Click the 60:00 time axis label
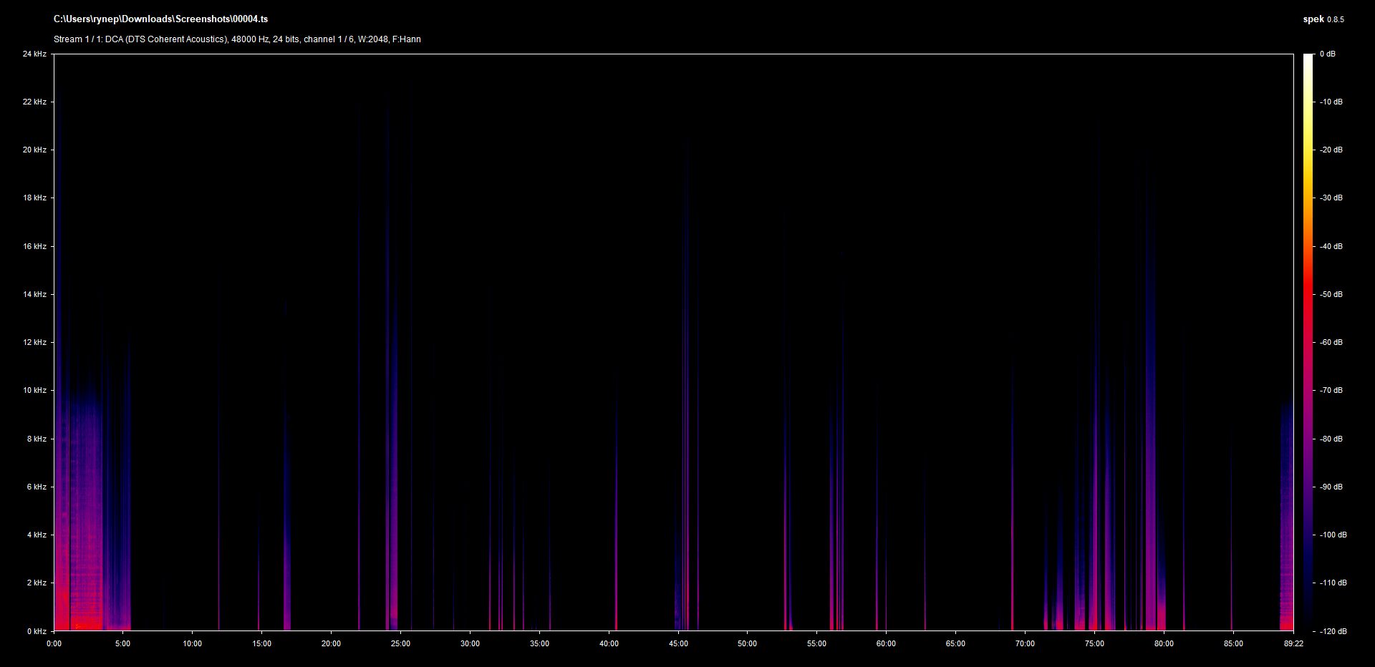 click(886, 643)
